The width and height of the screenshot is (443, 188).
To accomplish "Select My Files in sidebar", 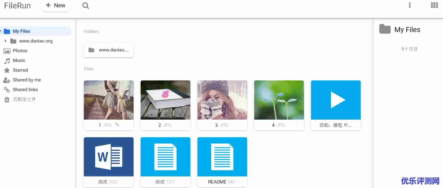I will (x=21, y=31).
